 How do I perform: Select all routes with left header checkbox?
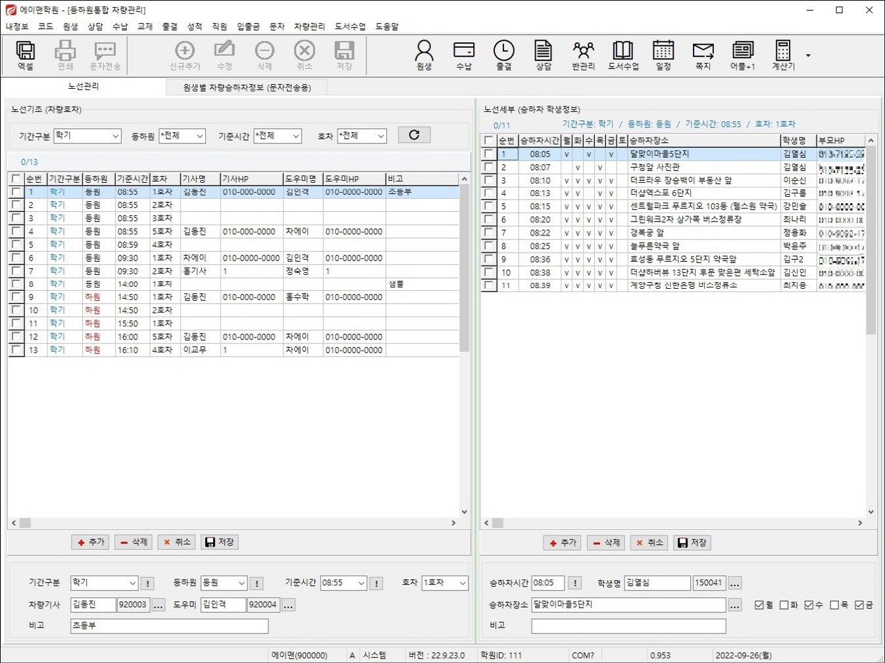(16, 179)
